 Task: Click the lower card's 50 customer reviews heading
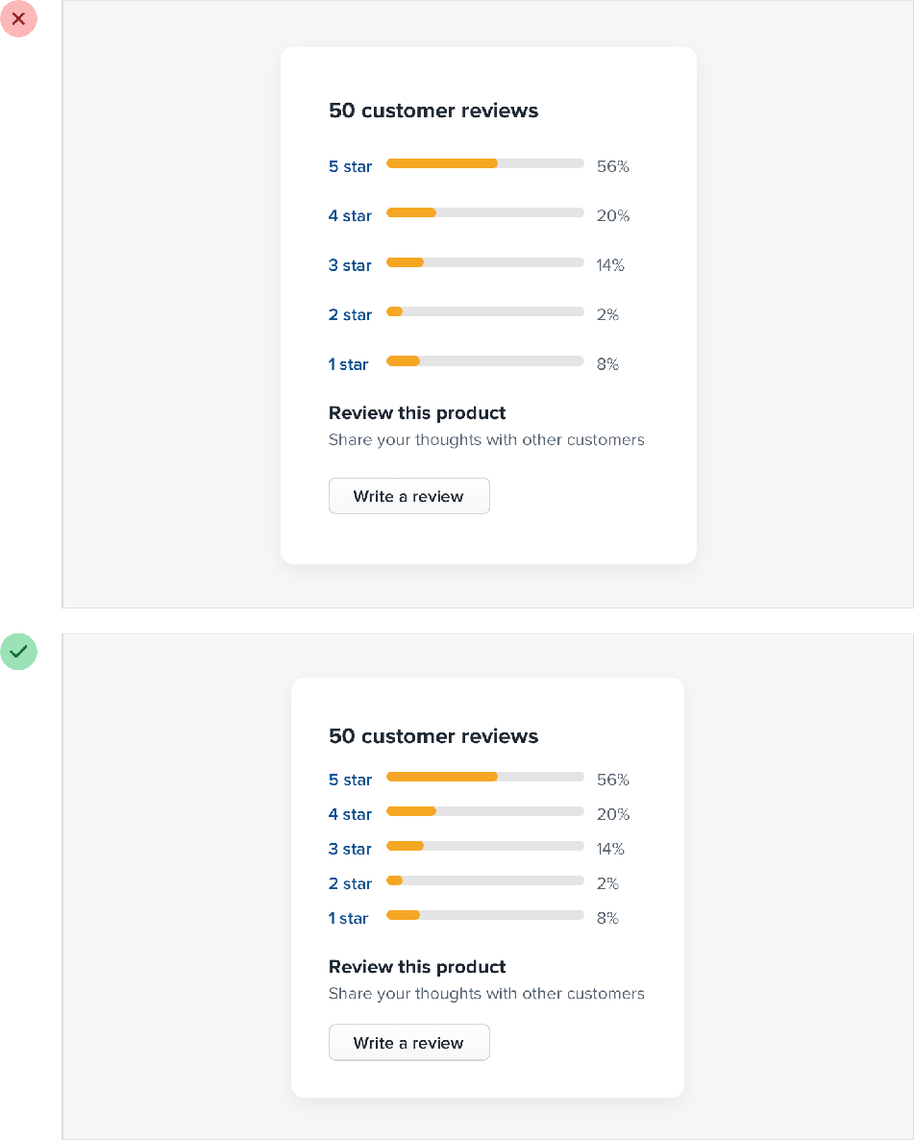433,736
